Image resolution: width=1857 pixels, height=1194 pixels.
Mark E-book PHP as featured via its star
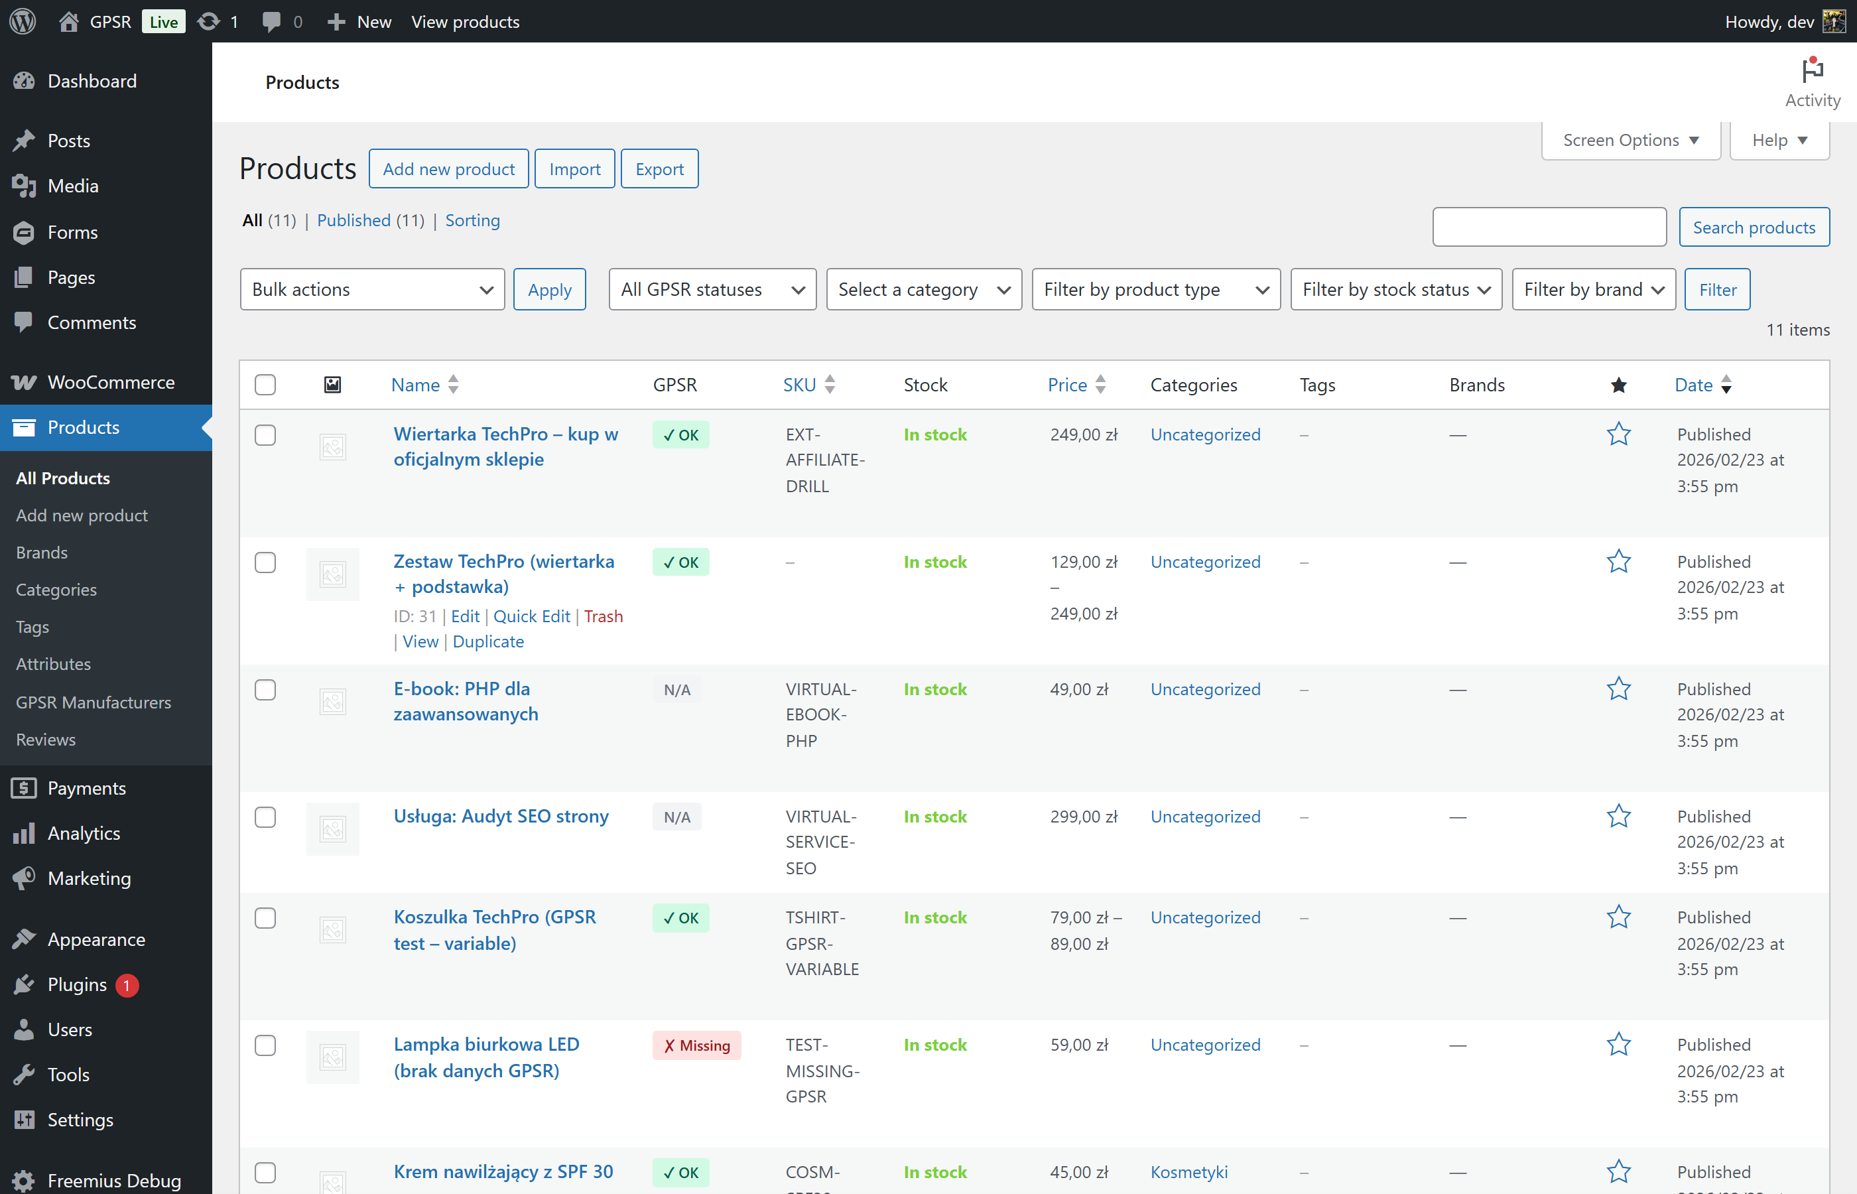(1618, 689)
